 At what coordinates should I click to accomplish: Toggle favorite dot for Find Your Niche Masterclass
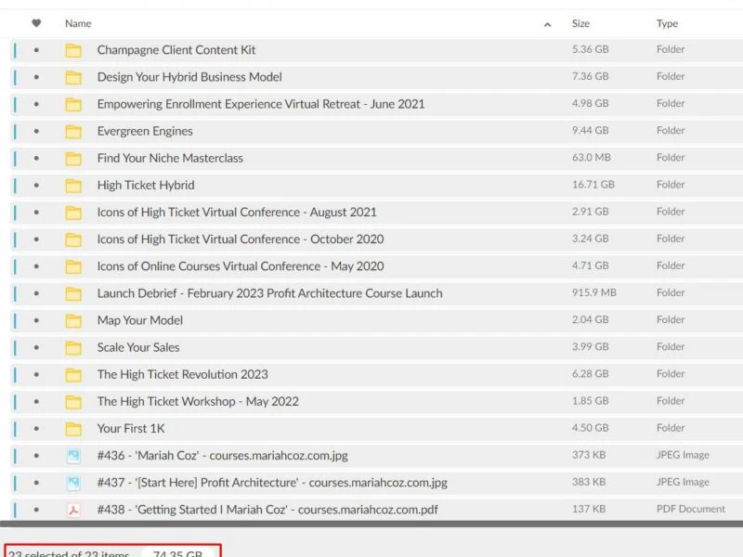[x=36, y=158]
